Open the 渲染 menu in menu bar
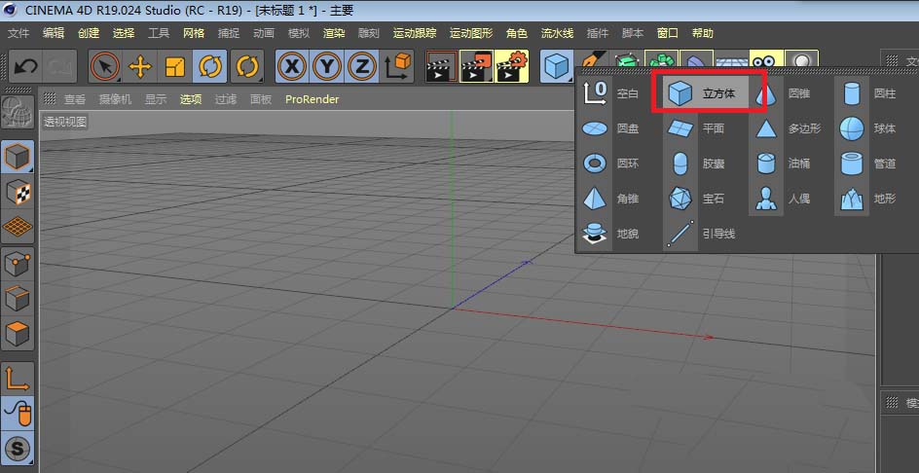 point(334,33)
